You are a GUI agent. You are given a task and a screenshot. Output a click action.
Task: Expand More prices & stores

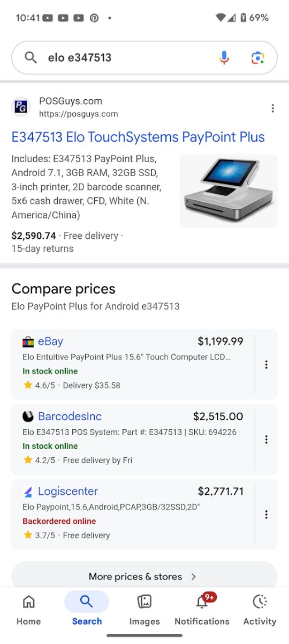pyautogui.click(x=144, y=576)
